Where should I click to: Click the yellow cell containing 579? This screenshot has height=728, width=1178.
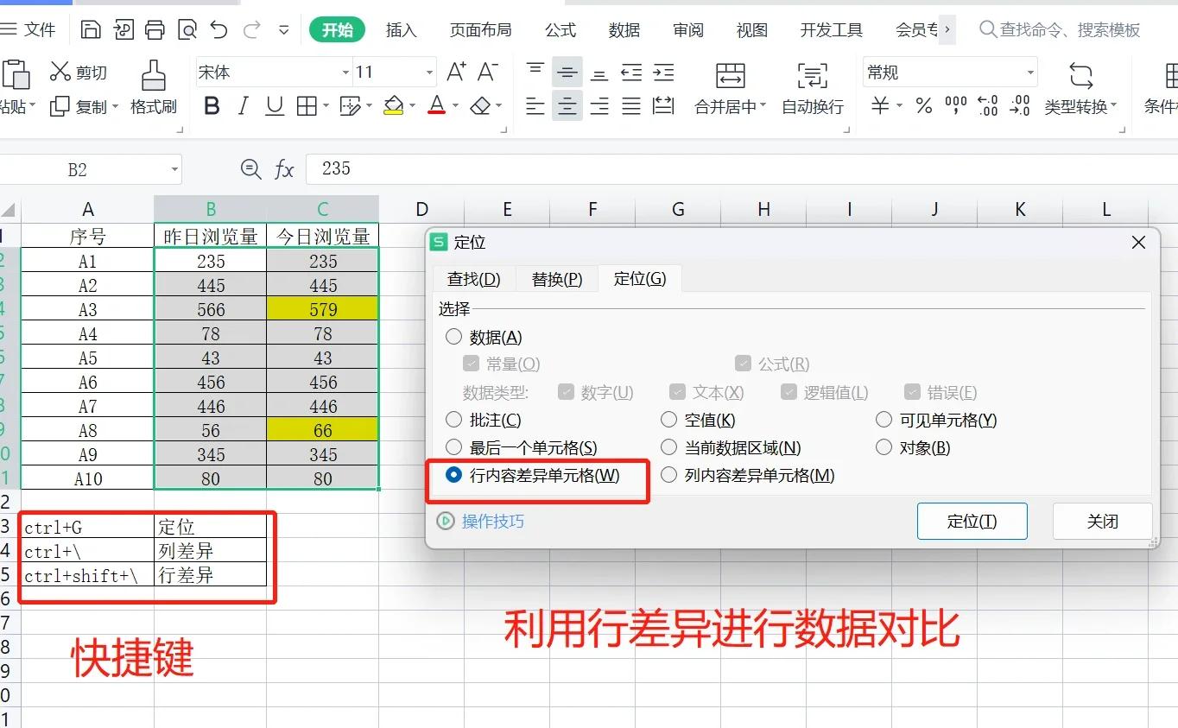pos(323,309)
